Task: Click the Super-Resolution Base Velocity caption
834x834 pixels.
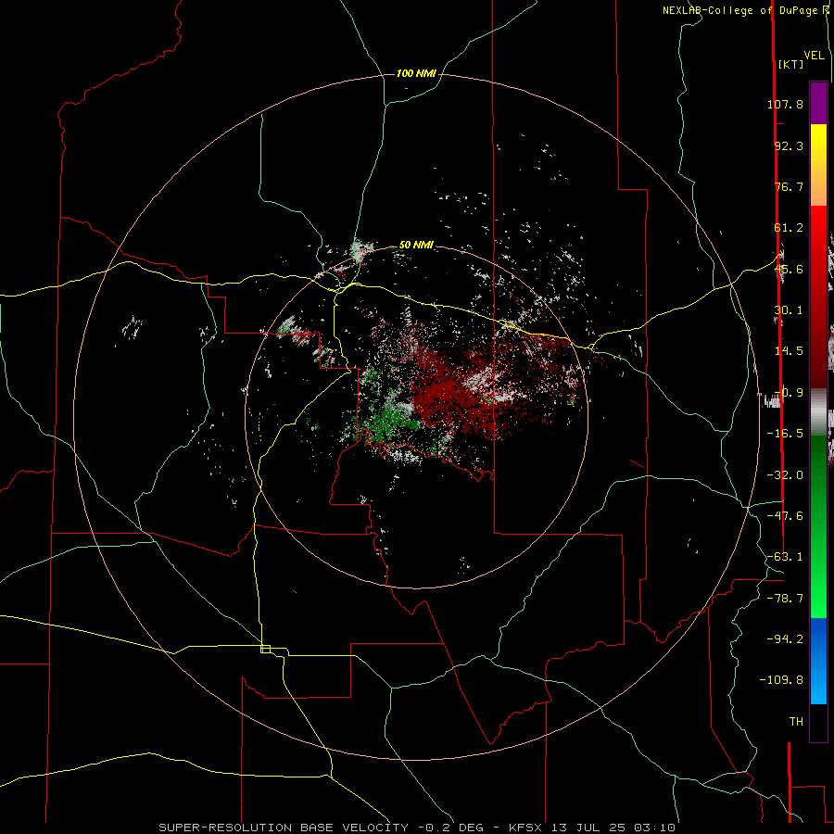Action: click(417, 828)
